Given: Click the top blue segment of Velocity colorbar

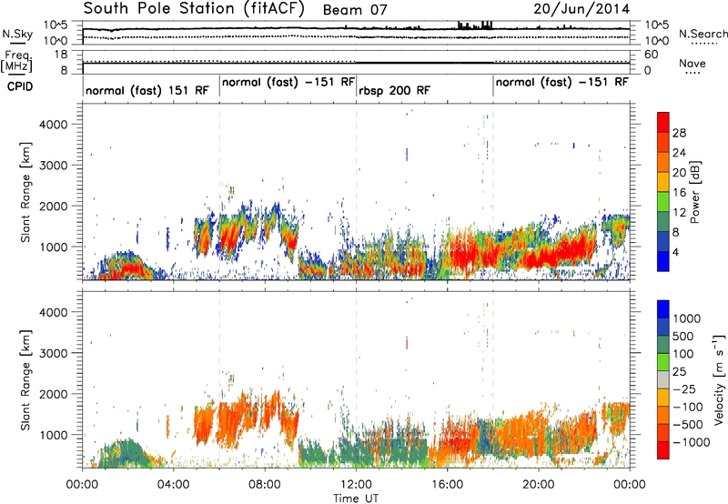Looking at the screenshot, I should tap(663, 309).
